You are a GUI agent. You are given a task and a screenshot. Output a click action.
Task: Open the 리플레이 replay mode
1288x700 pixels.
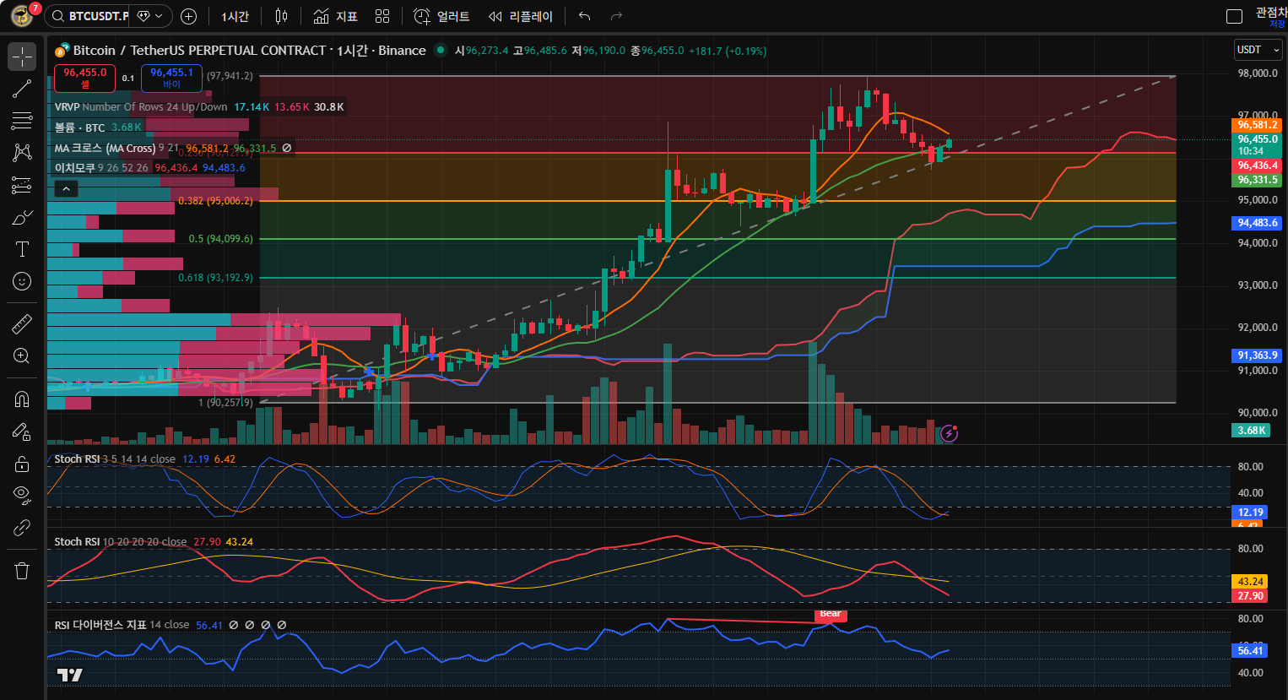tap(521, 16)
